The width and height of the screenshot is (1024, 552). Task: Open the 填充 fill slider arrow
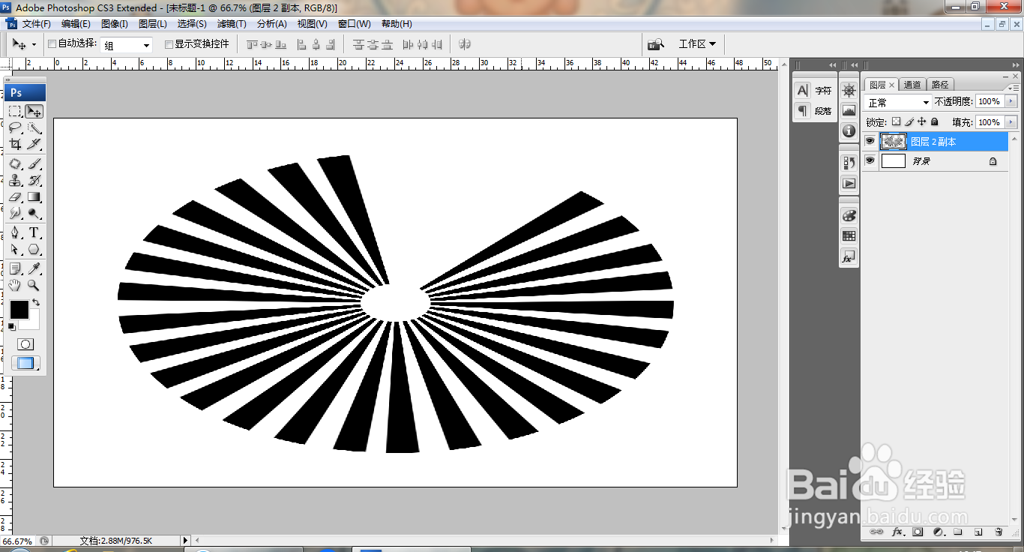click(1011, 121)
